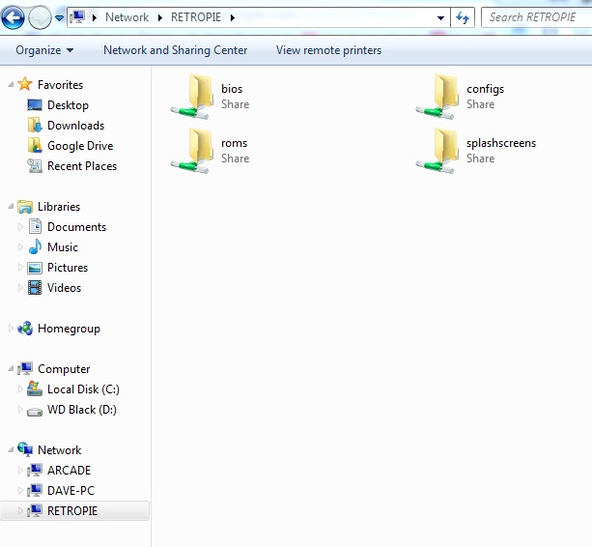Open the address bar history dropdown
The image size is (592, 547).
click(x=440, y=17)
